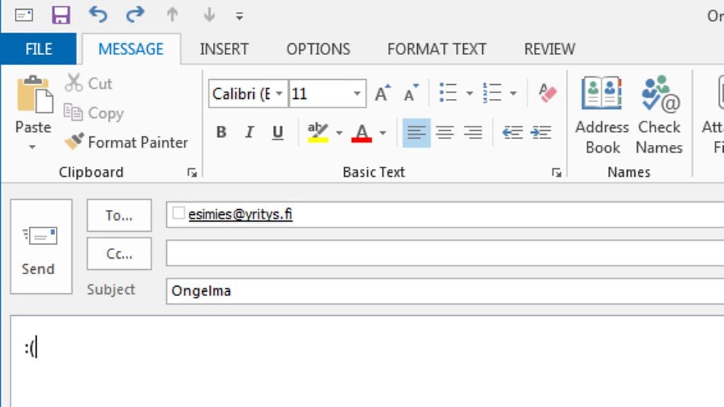Image resolution: width=724 pixels, height=407 pixels.
Task: Clear all formatting with eraser icon
Action: point(547,93)
